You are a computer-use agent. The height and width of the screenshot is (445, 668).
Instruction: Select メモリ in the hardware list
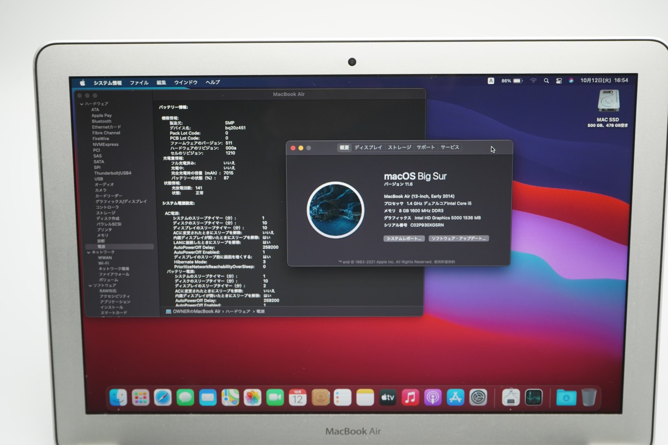tap(103, 235)
